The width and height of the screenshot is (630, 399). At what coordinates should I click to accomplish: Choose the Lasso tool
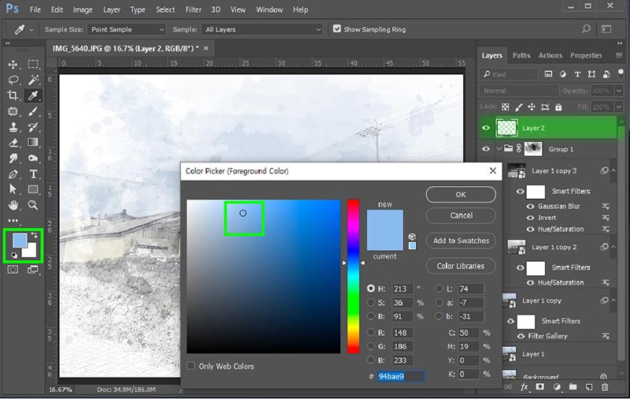(13, 80)
